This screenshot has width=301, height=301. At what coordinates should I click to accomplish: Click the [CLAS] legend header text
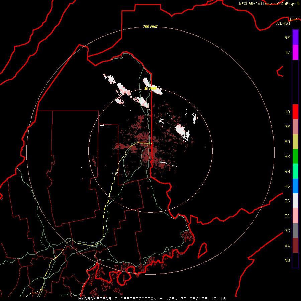tap(283, 23)
